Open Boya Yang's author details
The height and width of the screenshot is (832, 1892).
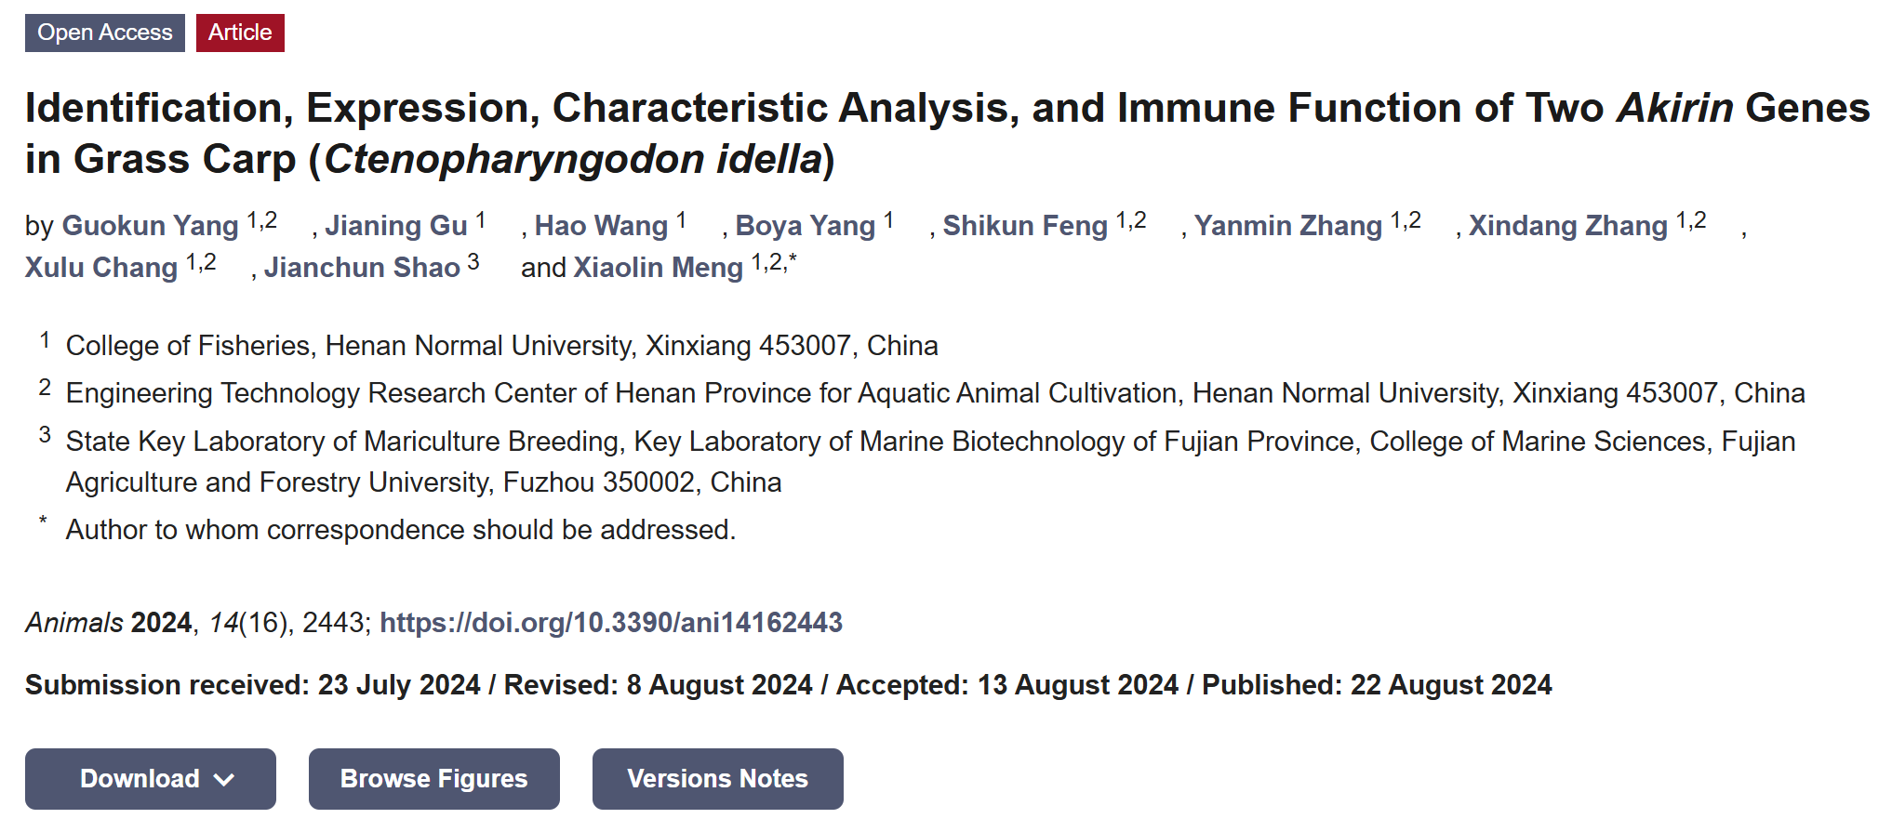(x=805, y=226)
